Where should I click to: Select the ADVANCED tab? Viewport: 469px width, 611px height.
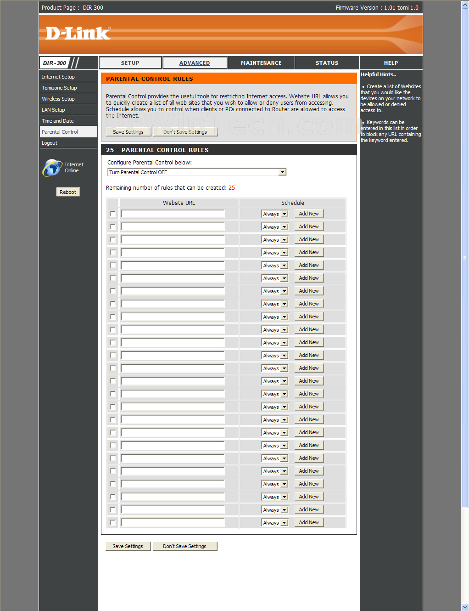(x=195, y=63)
